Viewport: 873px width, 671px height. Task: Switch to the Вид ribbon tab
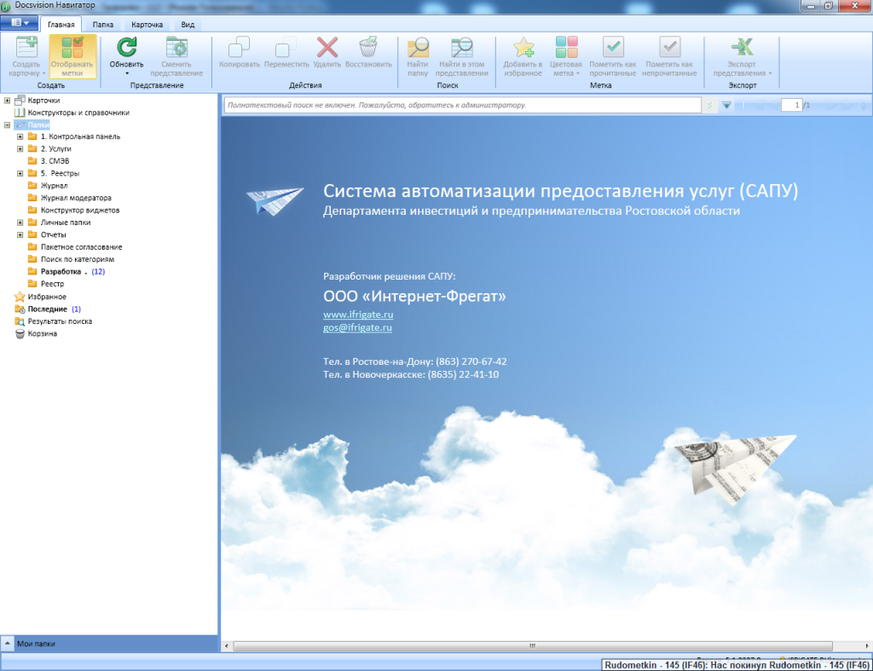(188, 25)
